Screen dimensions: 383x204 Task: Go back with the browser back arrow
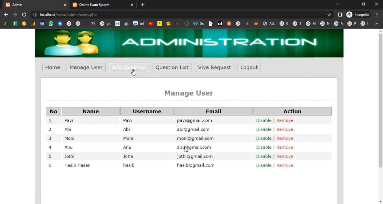tap(6, 15)
